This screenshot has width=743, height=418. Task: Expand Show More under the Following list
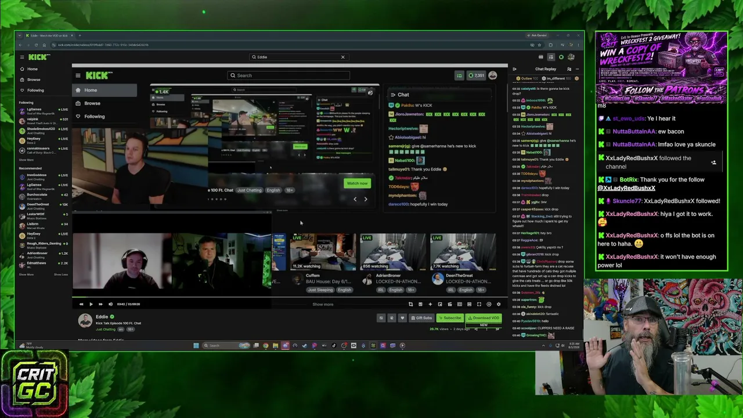(26, 160)
